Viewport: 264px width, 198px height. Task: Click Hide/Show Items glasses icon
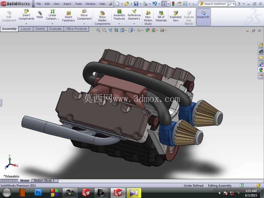point(139,30)
